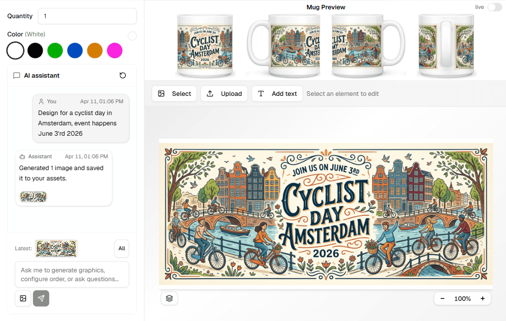This screenshot has height=321, width=506.
Task: Zoom in on the design canvas
Action: [x=482, y=298]
